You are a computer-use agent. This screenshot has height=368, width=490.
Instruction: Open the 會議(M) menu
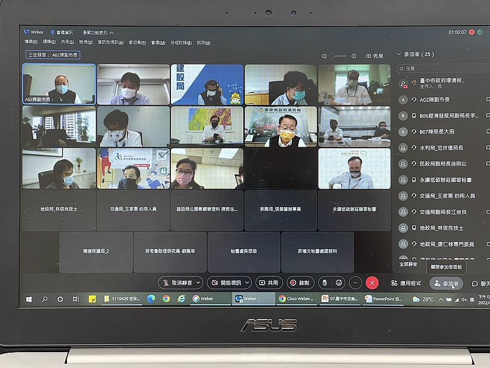point(158,43)
